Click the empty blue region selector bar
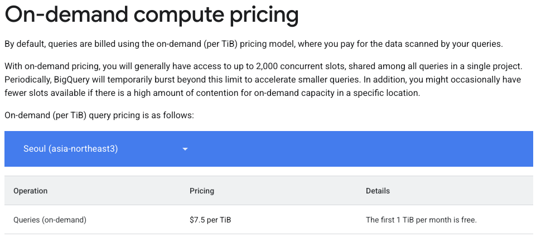 coord(363,149)
